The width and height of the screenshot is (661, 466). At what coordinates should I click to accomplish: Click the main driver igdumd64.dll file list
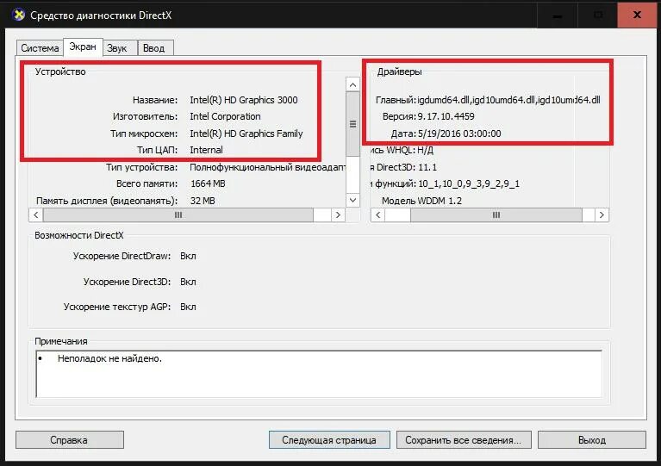[x=508, y=100]
